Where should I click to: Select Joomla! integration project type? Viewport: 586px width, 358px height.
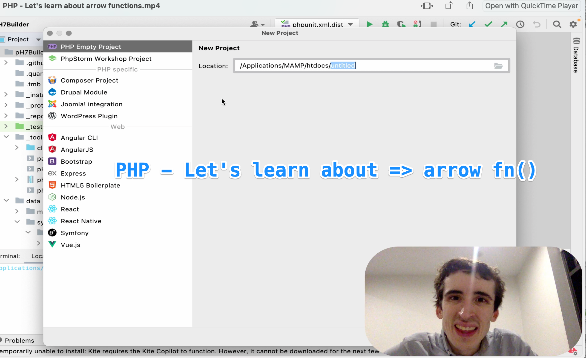[118, 104]
